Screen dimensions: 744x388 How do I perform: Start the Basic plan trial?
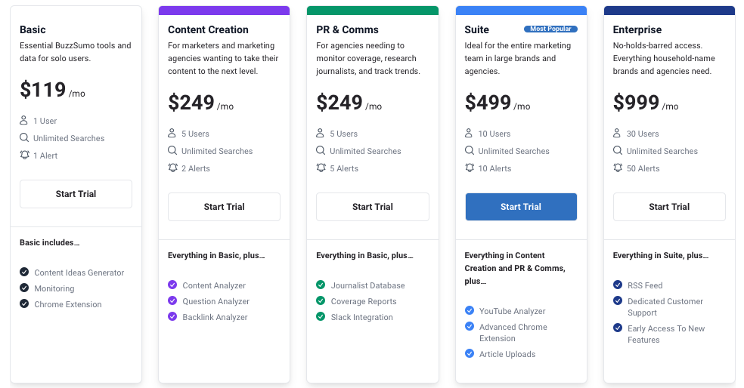76,194
